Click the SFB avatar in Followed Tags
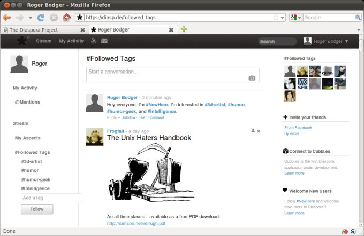 tap(302, 83)
